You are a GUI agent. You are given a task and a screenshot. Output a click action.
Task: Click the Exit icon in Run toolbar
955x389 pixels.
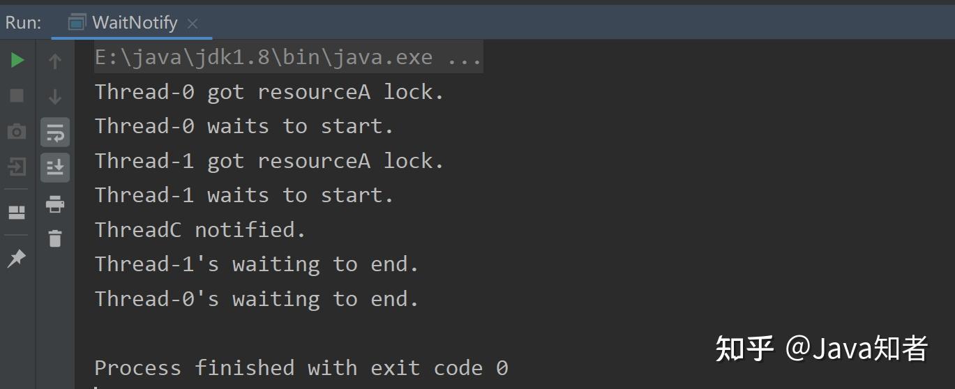[x=17, y=167]
